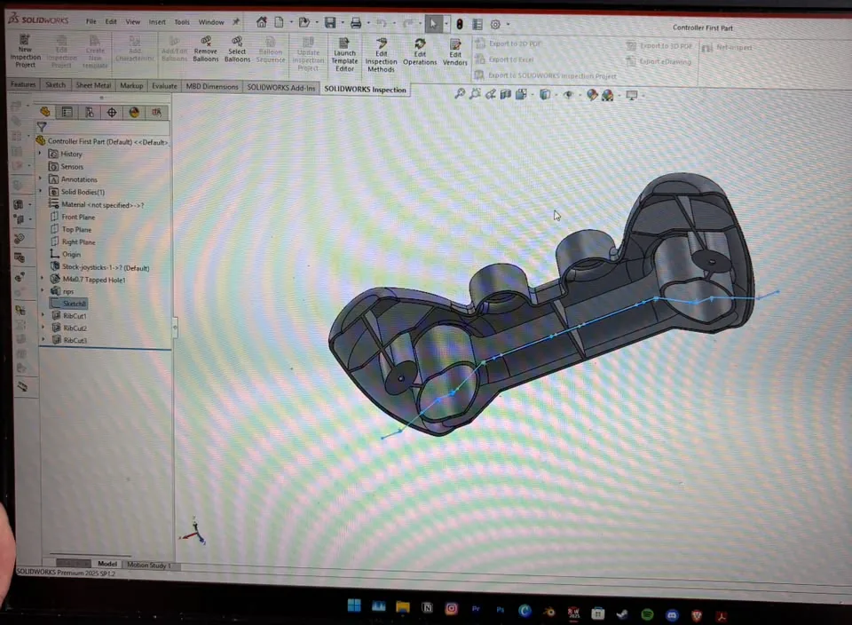Open the Edit menu

(111, 21)
